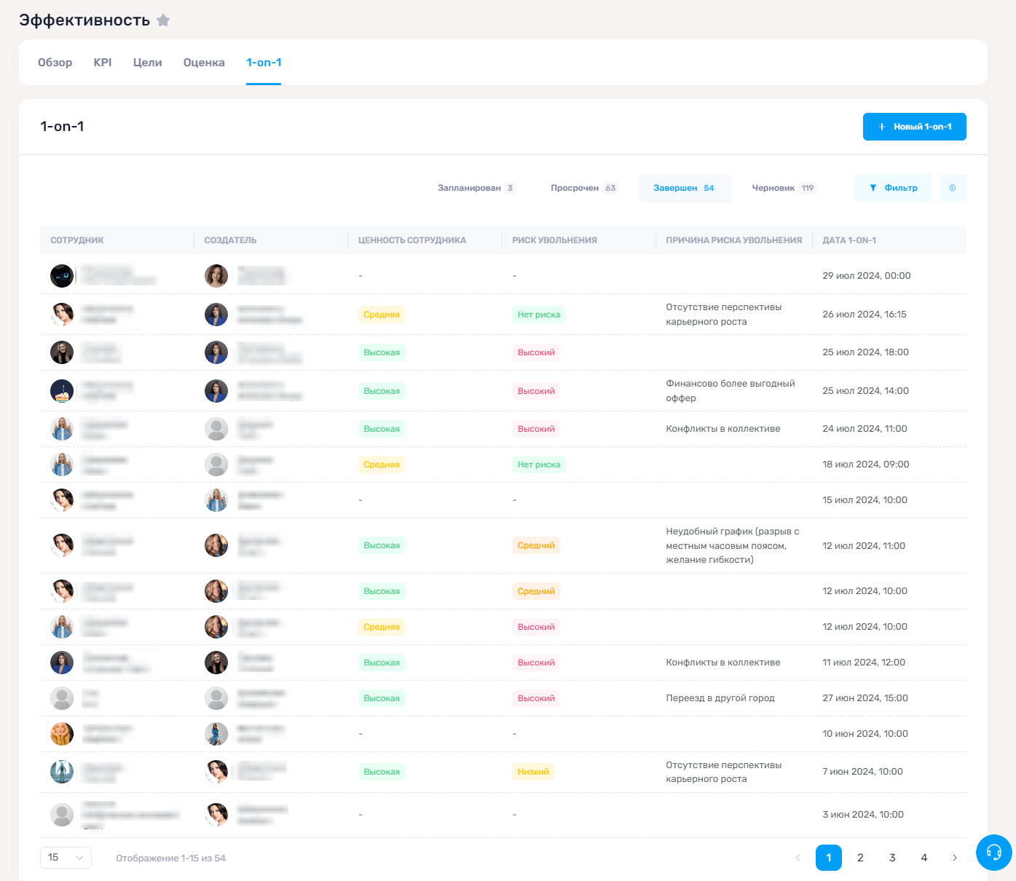1016x881 pixels.
Task: Open creator avatar in 18 июл 2024, 09:00 row
Action: coord(216,465)
